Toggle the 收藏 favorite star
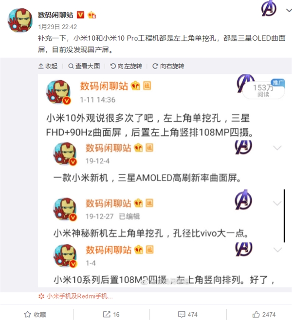Screen dimensions: 292x320 pos(35,315)
